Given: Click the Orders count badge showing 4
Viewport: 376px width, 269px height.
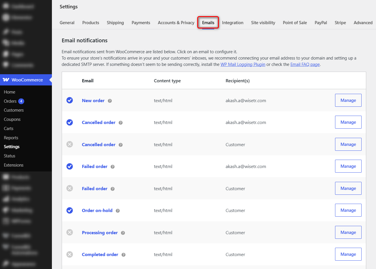Looking at the screenshot, I should click(x=21, y=101).
